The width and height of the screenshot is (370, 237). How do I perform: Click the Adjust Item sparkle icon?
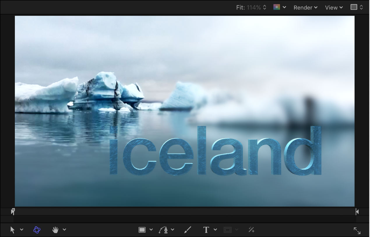point(252,230)
